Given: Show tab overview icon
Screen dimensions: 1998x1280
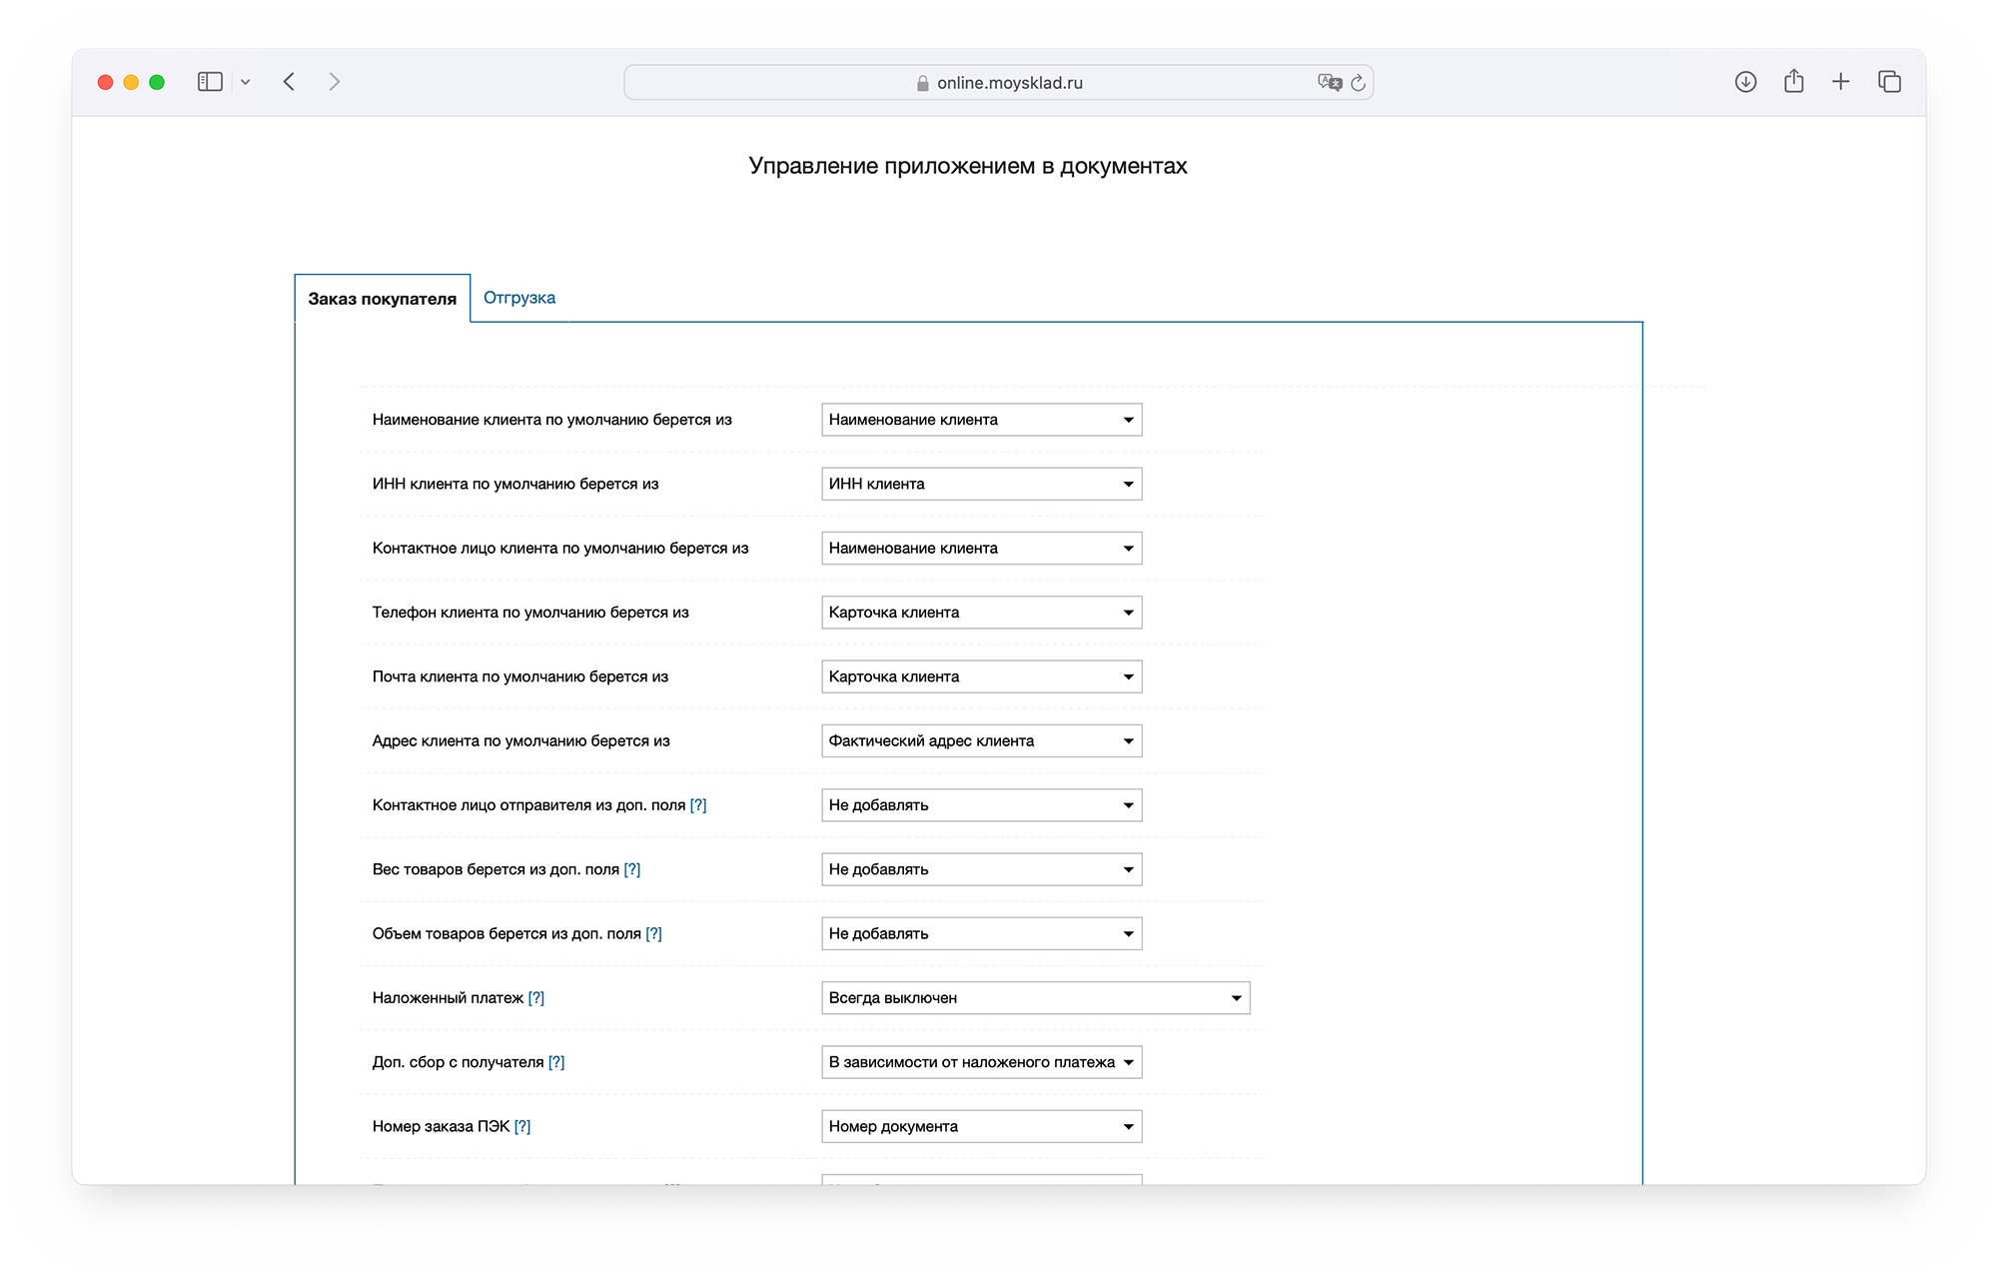Looking at the screenshot, I should click(x=1889, y=82).
